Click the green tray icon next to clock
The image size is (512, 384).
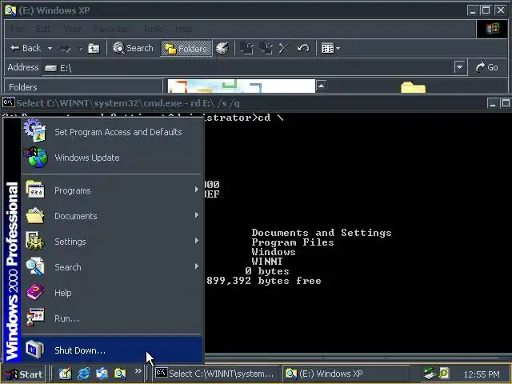coord(445,373)
